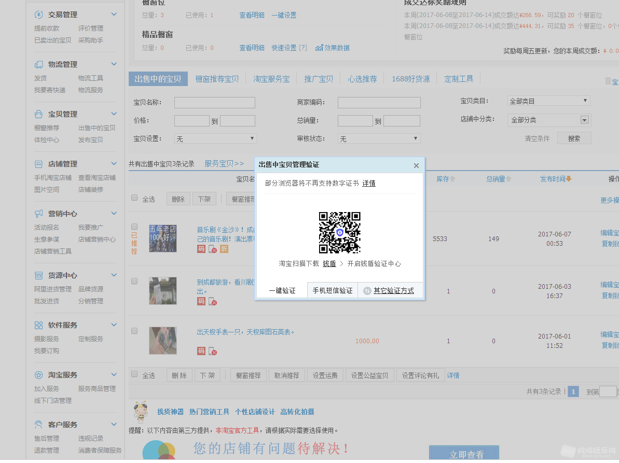Viewport: 619px width, 463px height.
Task: Tick checkbox for 出天梭手表 item
Action: (x=134, y=331)
